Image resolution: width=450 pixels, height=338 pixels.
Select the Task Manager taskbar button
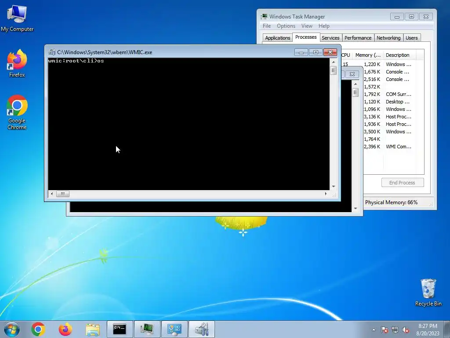[x=147, y=329]
